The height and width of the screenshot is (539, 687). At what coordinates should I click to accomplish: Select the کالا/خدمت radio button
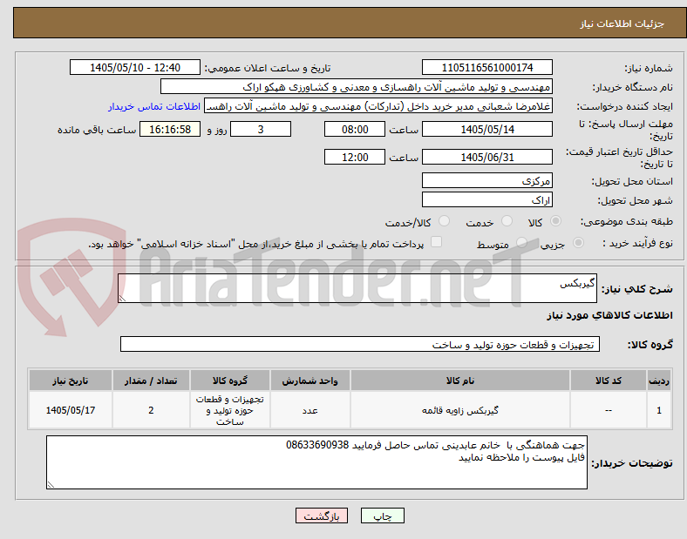(445, 221)
